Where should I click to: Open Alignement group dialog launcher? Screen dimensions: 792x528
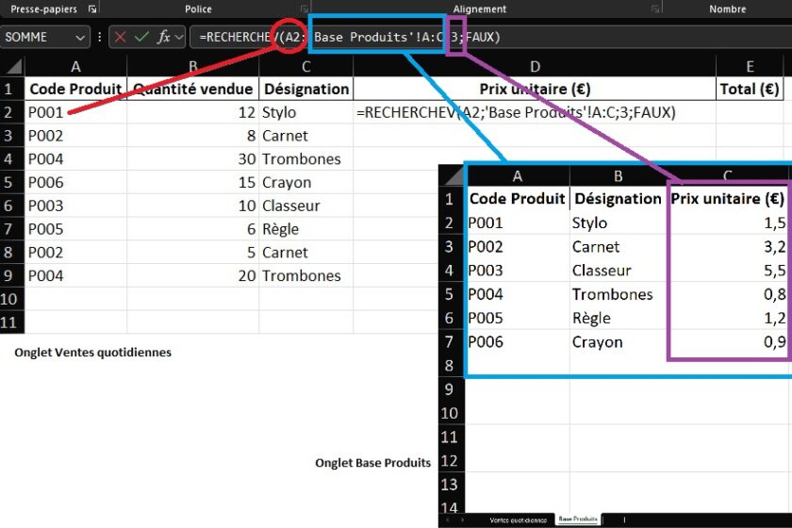(x=654, y=8)
